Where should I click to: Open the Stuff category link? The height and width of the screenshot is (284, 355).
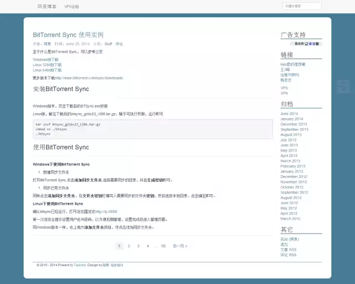point(108,44)
